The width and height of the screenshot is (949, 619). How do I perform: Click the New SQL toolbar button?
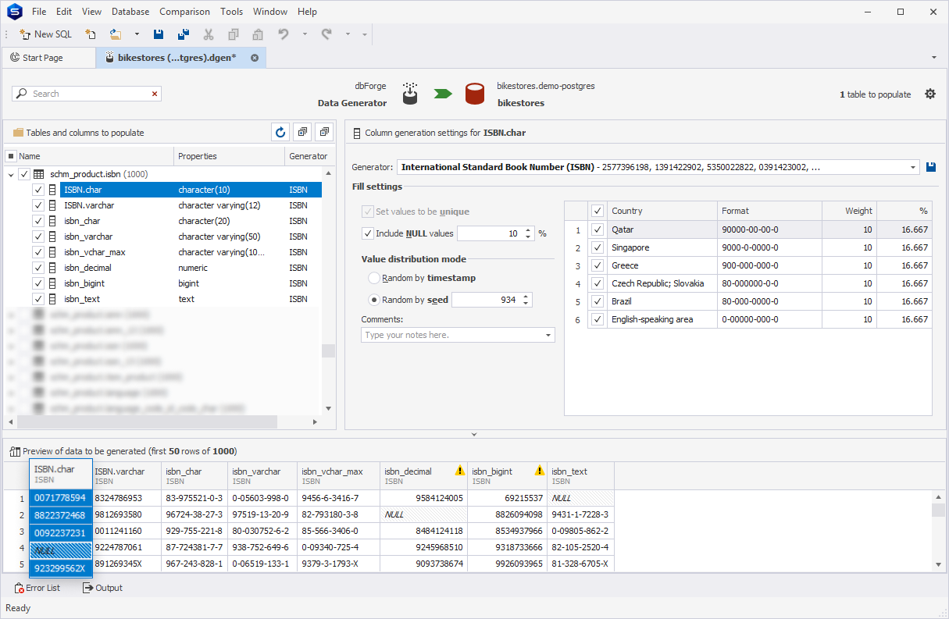pos(45,34)
